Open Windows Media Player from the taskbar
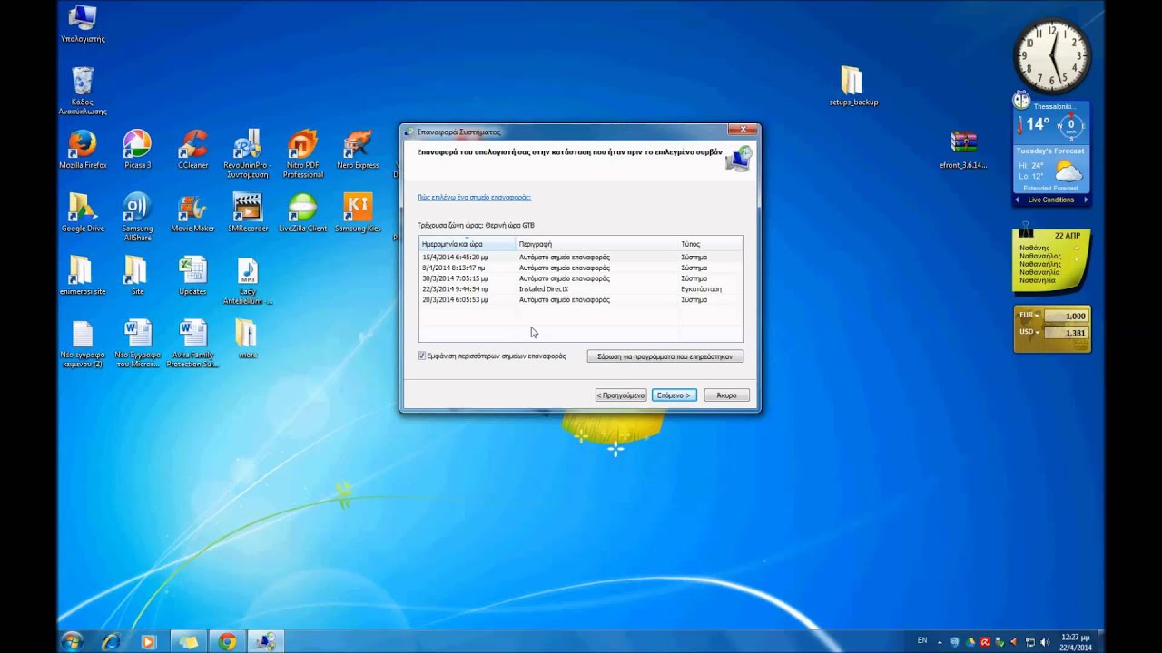Screen dimensions: 1162x653 pos(149,642)
